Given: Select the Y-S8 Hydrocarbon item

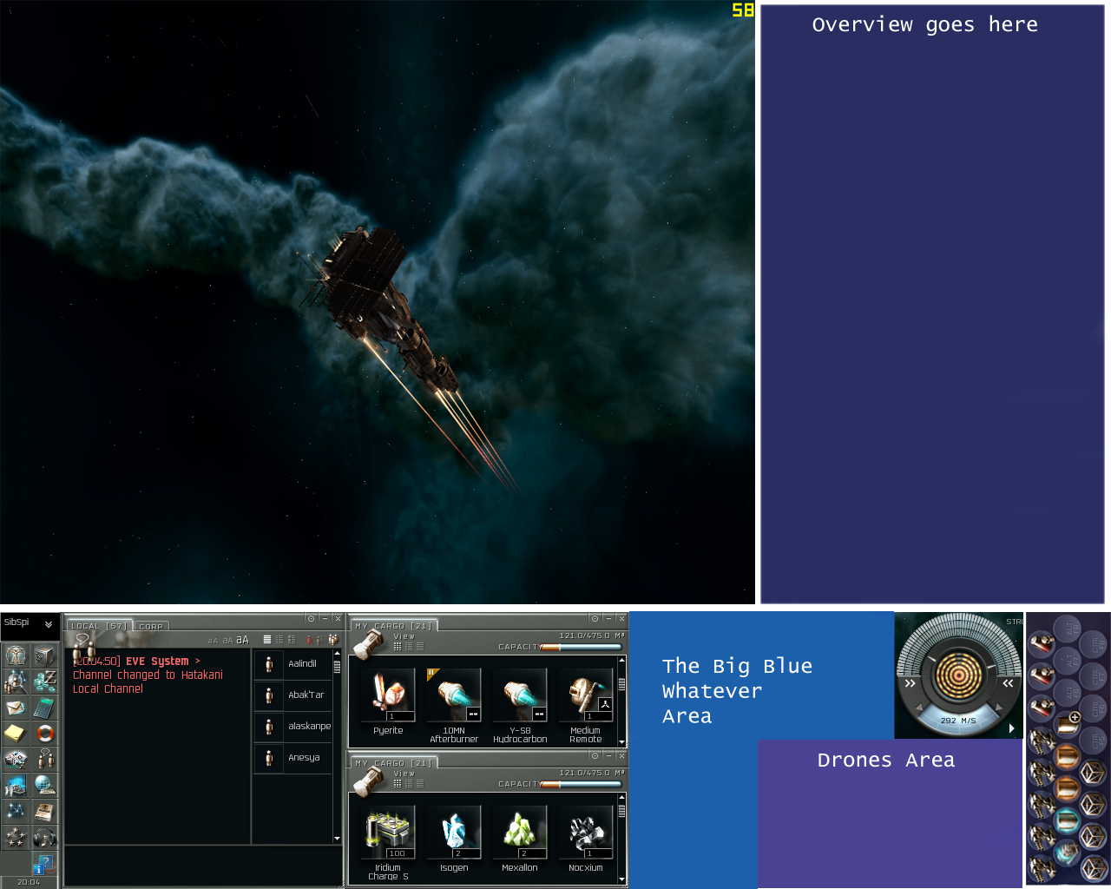Looking at the screenshot, I should pos(520,705).
